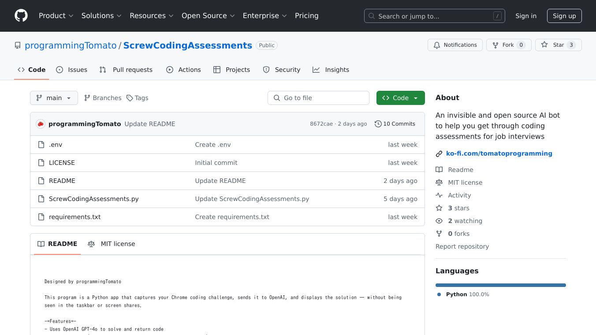Select the MIT license tab

pos(112,244)
